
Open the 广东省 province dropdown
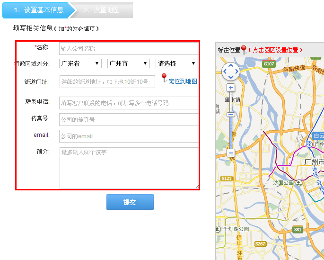click(x=80, y=63)
